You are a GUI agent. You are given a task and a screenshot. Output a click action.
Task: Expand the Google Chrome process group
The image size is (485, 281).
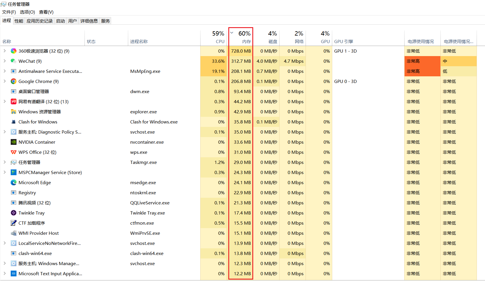click(x=5, y=81)
